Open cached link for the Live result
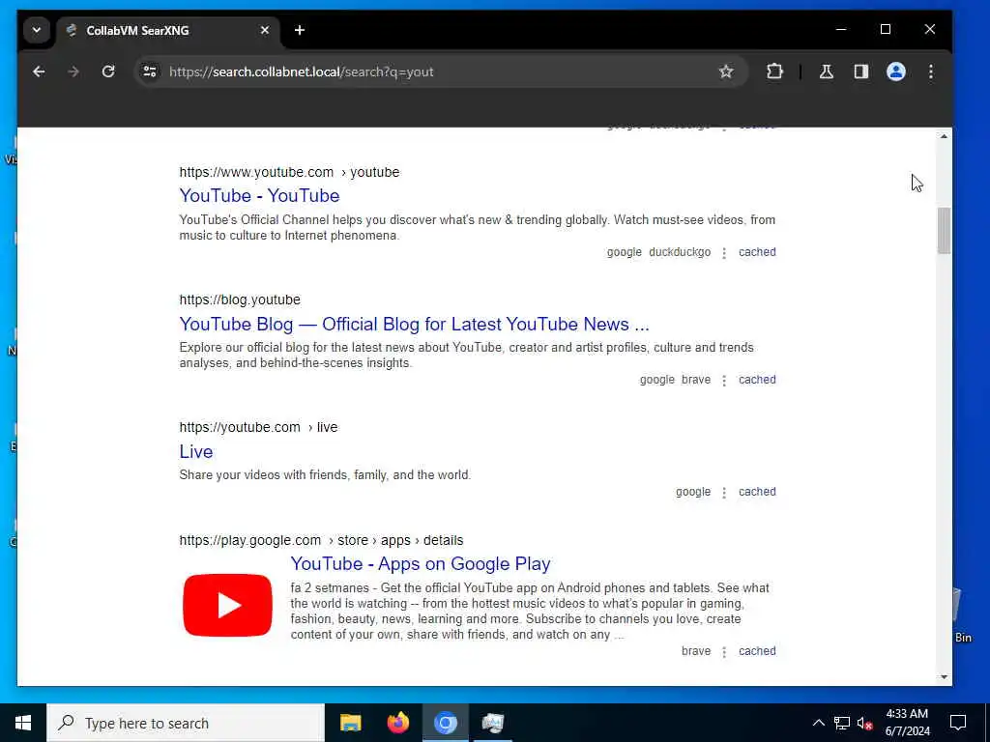 (x=757, y=492)
